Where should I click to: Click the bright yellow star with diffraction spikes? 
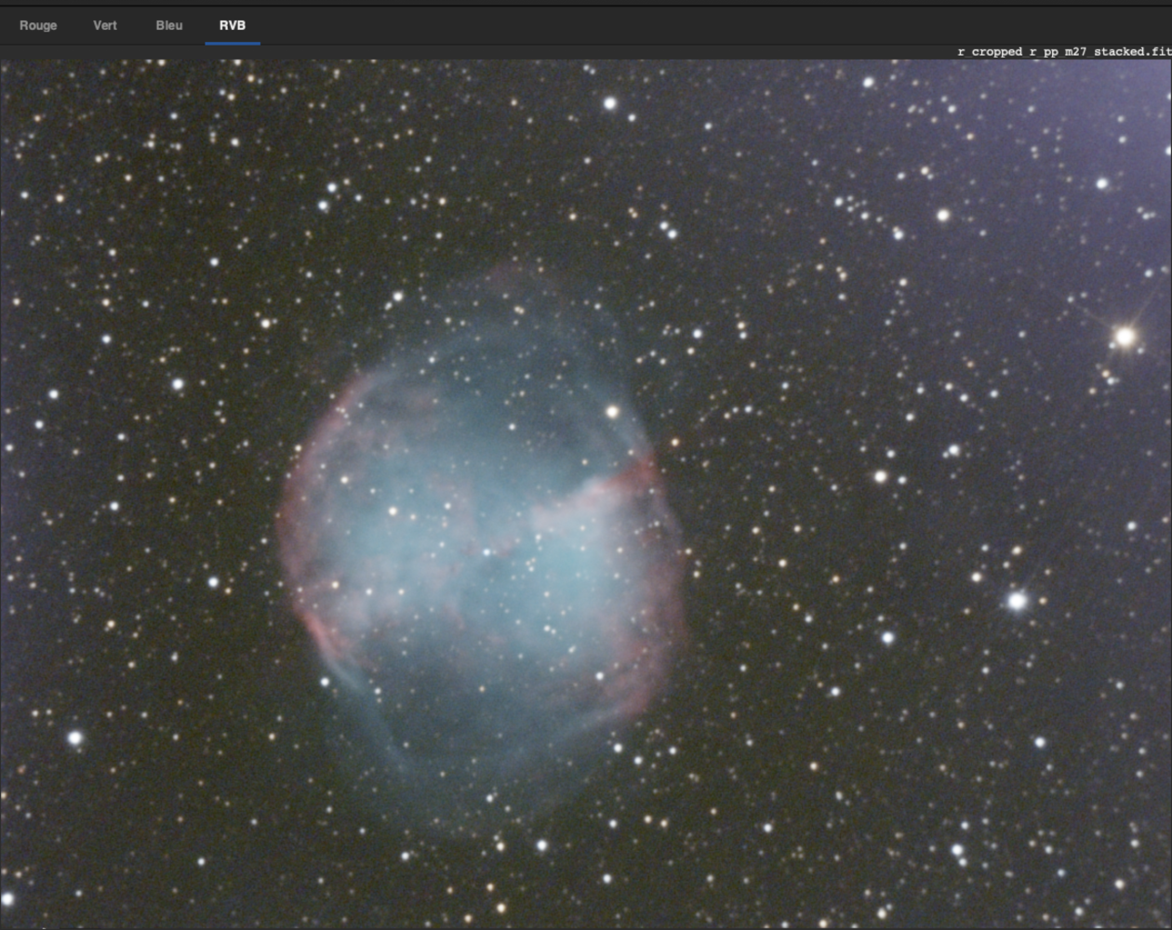click(x=1125, y=336)
